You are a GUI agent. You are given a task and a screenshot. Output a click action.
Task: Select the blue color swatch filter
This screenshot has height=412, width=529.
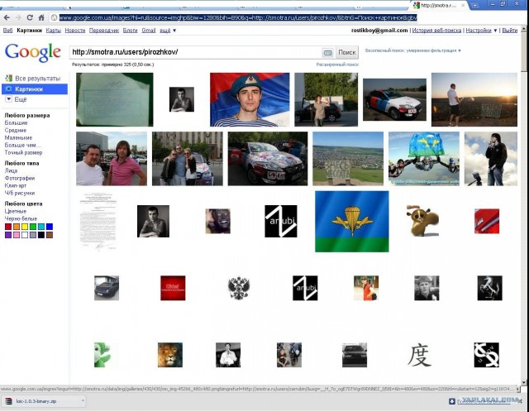[x=50, y=227]
